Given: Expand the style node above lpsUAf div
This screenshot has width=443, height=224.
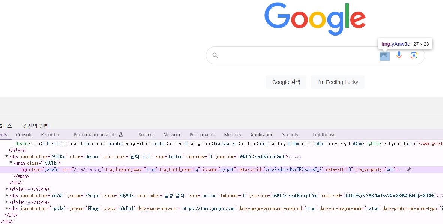Looking at the screenshot, I should (x=6, y=202).
